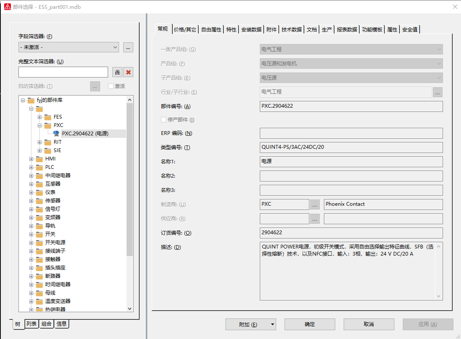Open automatic filter ellipsis button
This screenshot has width=461, height=339.
click(x=95, y=86)
